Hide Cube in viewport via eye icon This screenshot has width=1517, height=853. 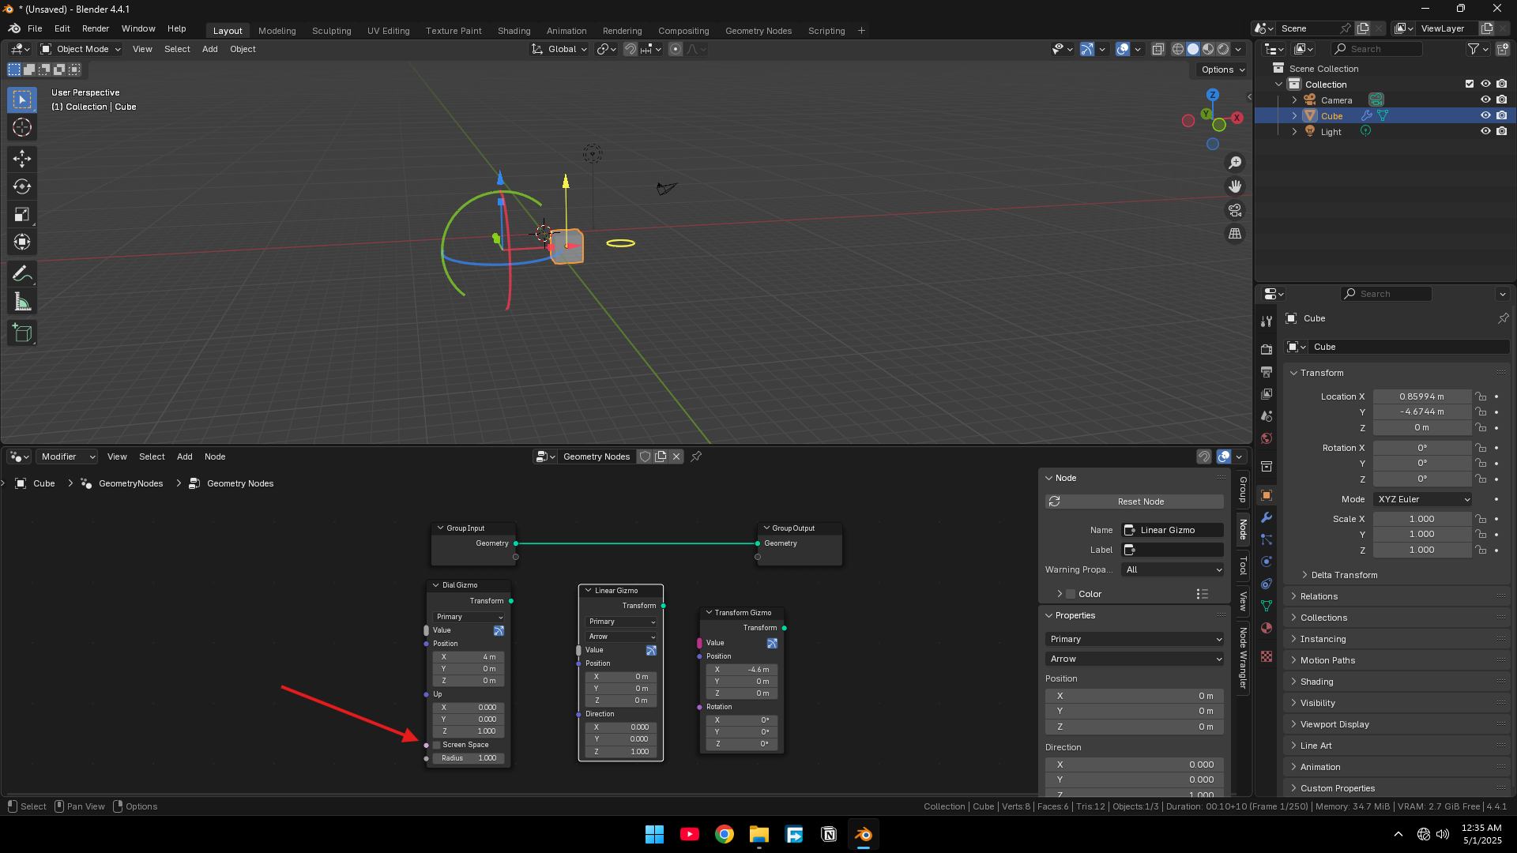1485,116
